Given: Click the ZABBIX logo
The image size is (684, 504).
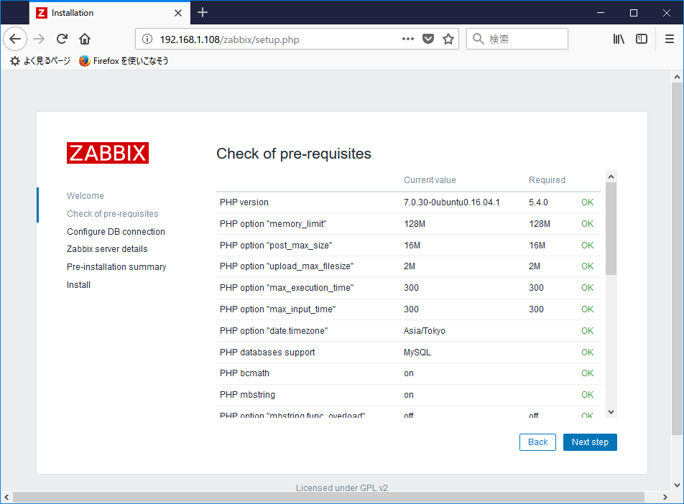Looking at the screenshot, I should click(108, 153).
